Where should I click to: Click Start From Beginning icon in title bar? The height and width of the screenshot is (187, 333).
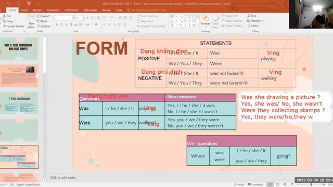[x=29, y=4]
